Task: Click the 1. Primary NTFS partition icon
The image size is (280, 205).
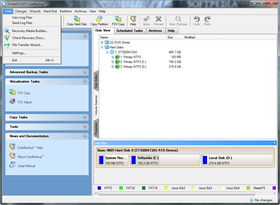Action: (x=117, y=57)
